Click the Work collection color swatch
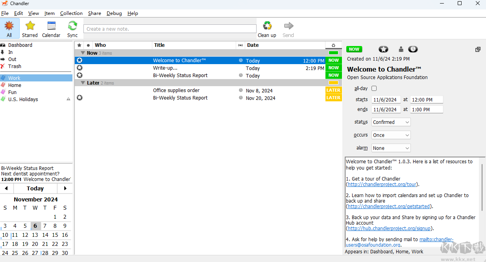Viewport: 486px width, 262px height. point(3,78)
